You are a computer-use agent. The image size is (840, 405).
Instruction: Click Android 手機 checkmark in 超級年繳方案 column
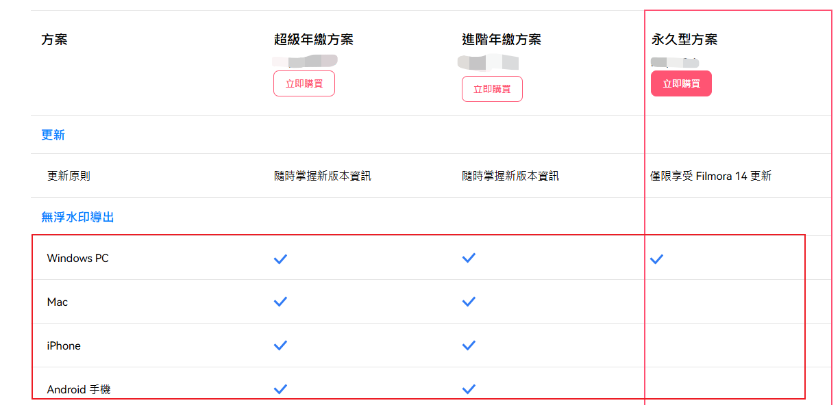coord(280,389)
